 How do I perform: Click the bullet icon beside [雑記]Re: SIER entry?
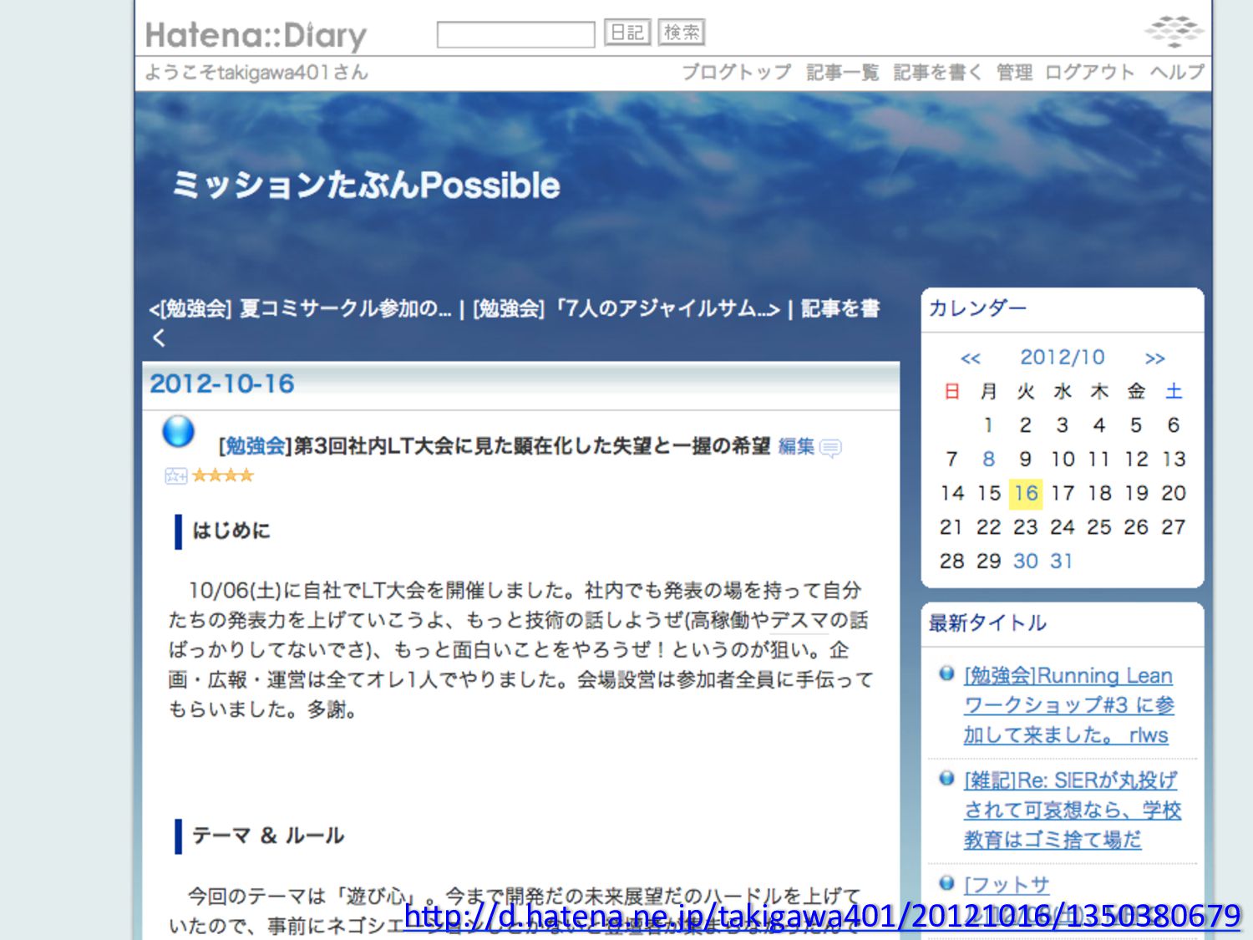946,778
